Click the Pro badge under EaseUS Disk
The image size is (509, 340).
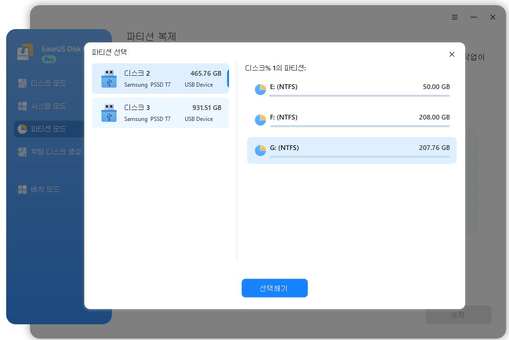[x=49, y=60]
